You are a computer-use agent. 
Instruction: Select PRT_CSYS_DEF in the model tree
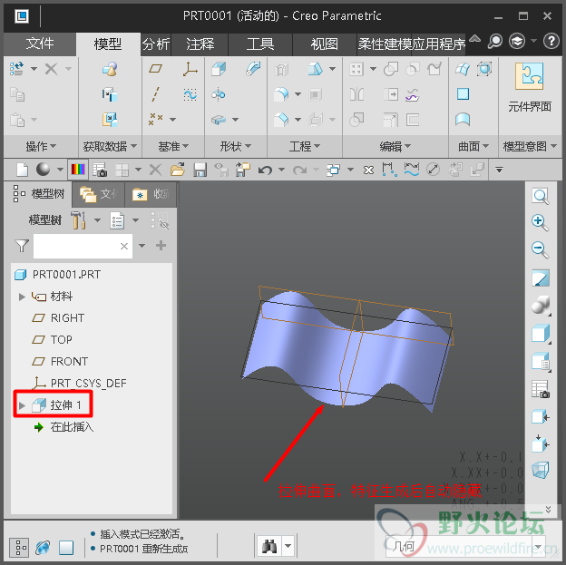[80, 383]
